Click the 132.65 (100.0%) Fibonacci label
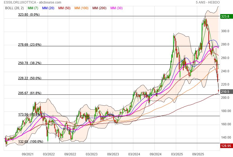Viewport: 233px width, 157px height. 31,141
